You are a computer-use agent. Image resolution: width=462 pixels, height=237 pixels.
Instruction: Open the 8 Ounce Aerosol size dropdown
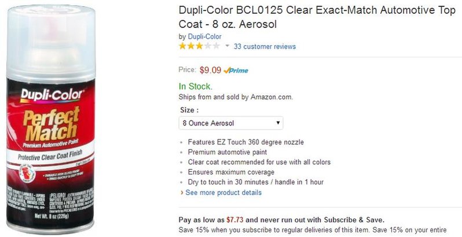click(230, 123)
